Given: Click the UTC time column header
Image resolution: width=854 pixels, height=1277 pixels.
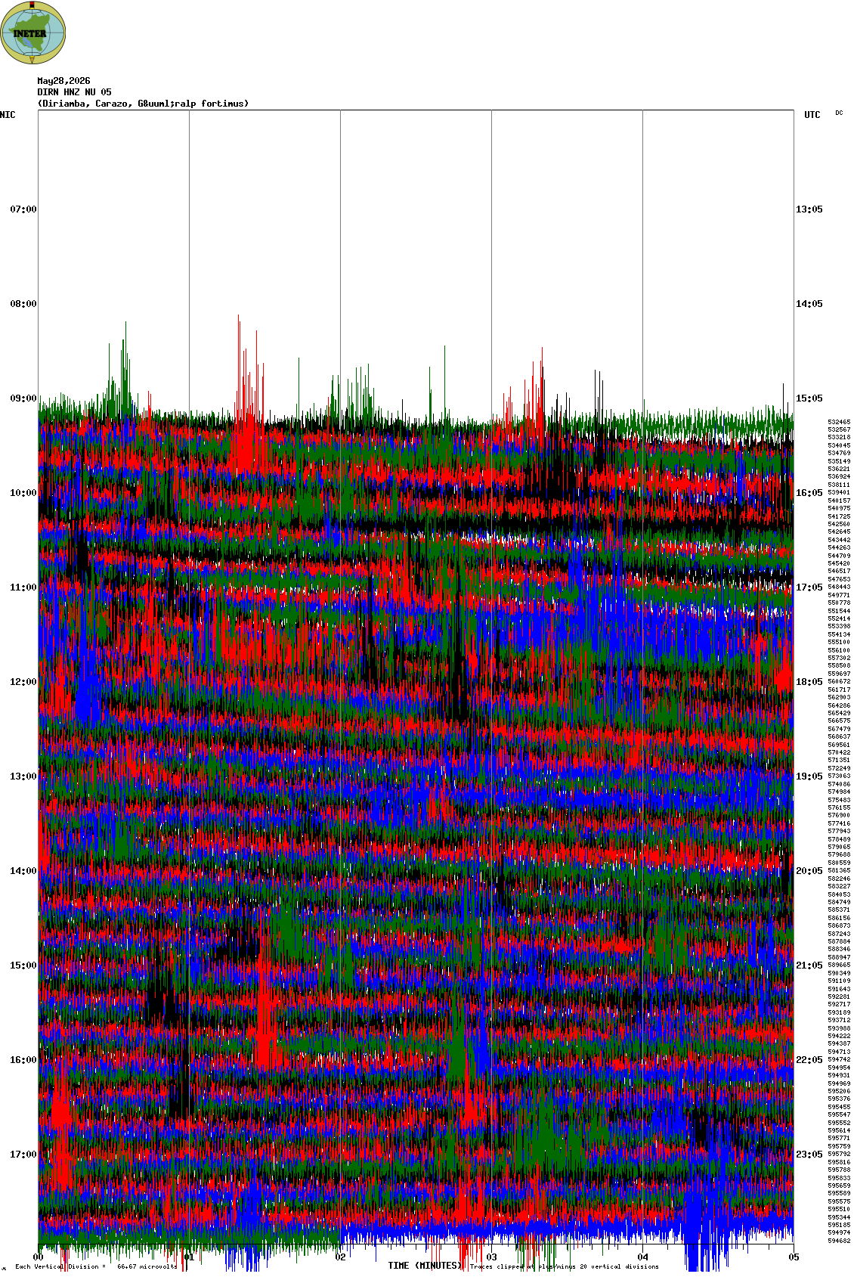Looking at the screenshot, I should coord(812,115).
